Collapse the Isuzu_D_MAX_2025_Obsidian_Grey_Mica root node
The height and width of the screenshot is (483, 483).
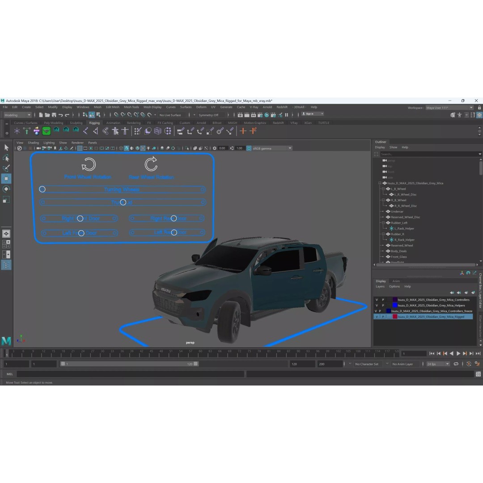tap(380, 183)
